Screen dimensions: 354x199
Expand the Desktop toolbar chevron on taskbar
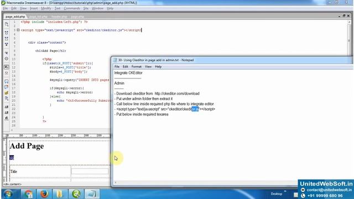[285, 191]
